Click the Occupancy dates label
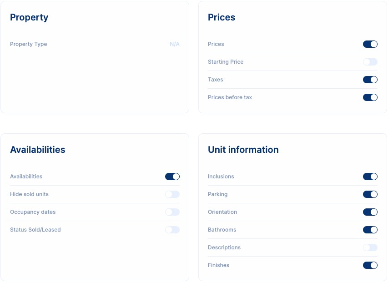 (33, 212)
